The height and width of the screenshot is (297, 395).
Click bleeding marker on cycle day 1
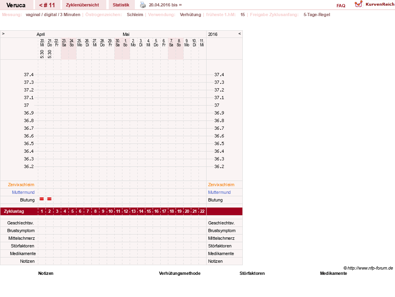coord(42,199)
